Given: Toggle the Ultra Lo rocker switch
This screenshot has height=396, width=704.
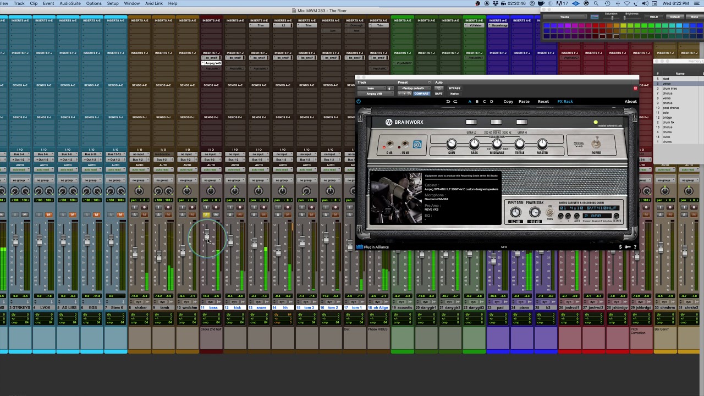Looking at the screenshot, I should [471, 122].
